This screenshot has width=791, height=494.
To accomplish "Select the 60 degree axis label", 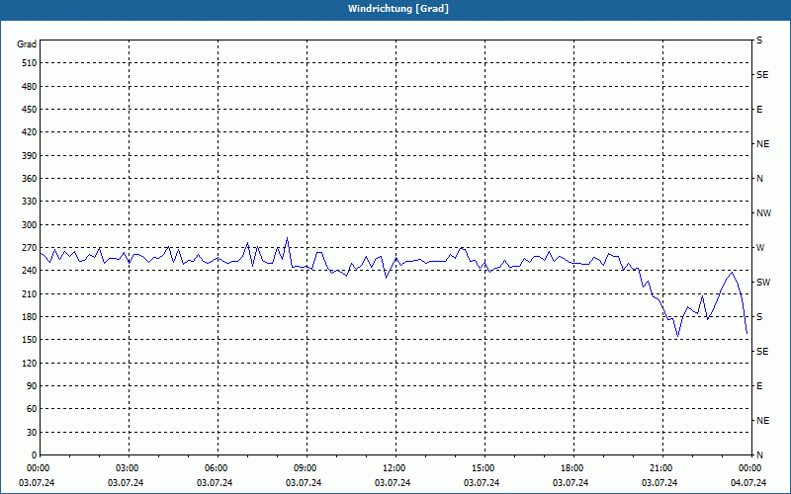I will (31, 409).
